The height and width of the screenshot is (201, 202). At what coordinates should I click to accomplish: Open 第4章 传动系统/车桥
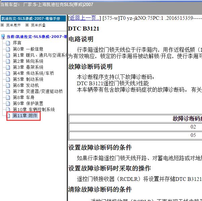[x=33, y=73]
